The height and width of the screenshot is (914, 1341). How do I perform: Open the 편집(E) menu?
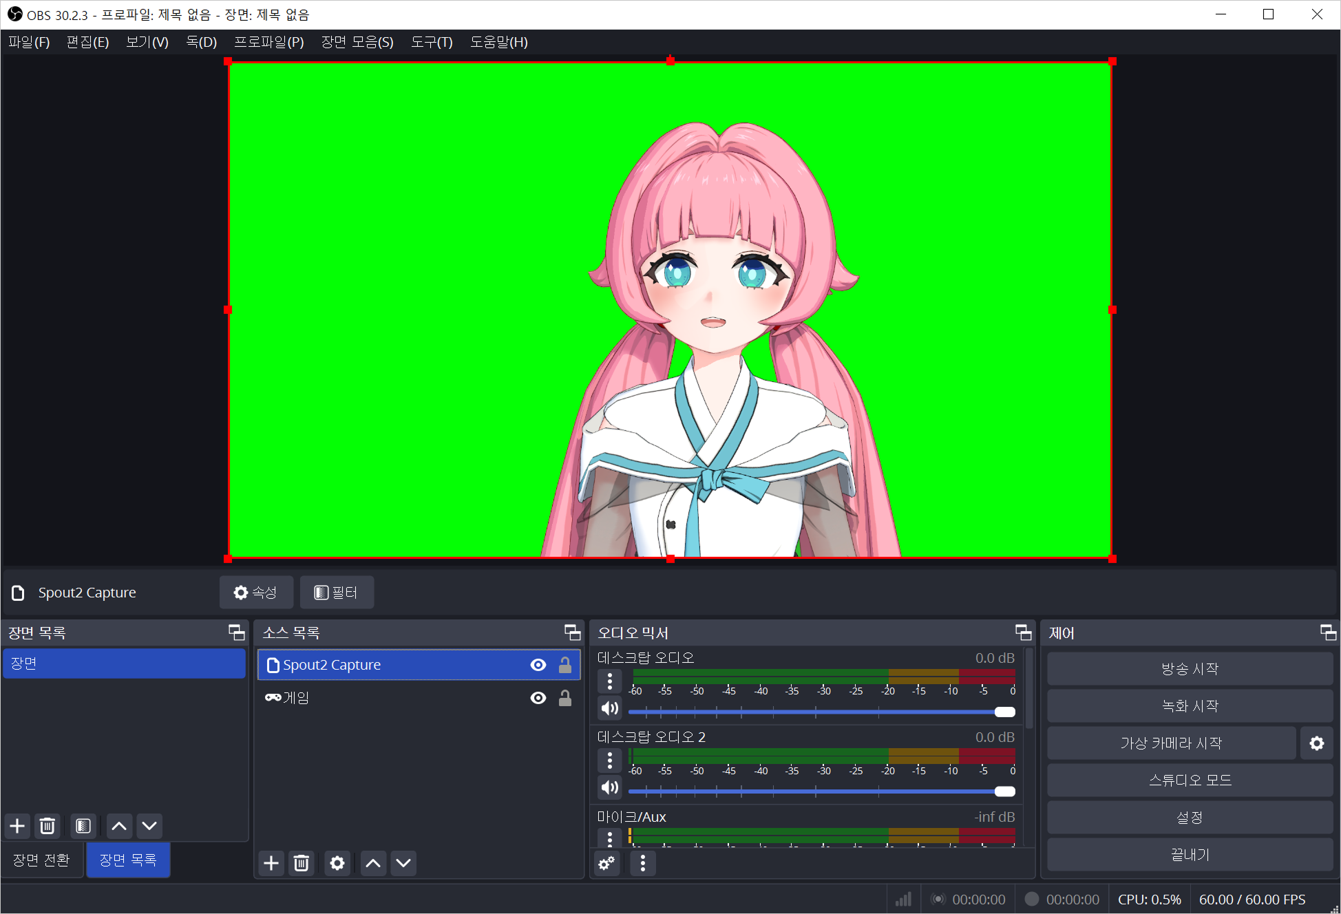click(x=87, y=42)
